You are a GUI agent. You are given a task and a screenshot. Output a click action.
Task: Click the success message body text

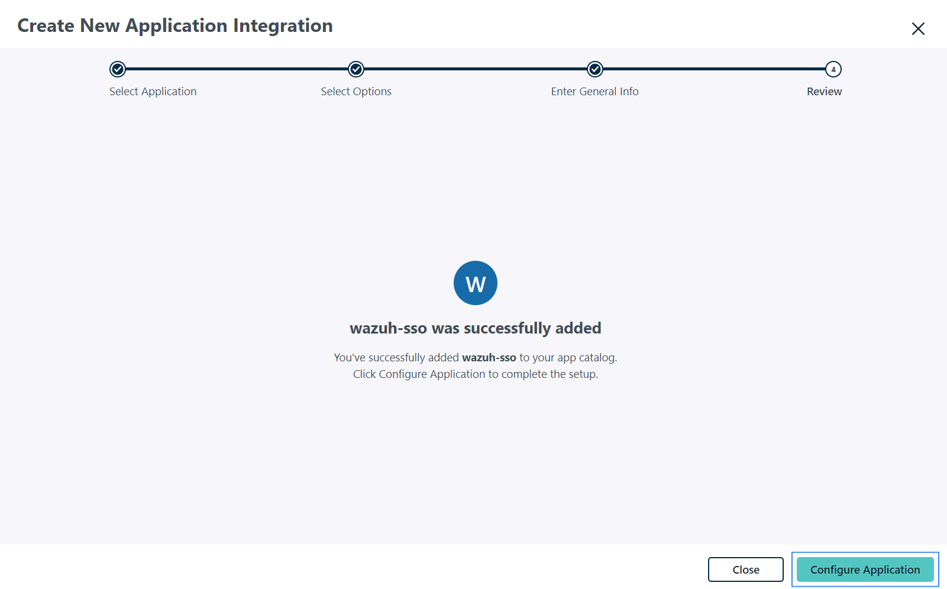(x=475, y=365)
